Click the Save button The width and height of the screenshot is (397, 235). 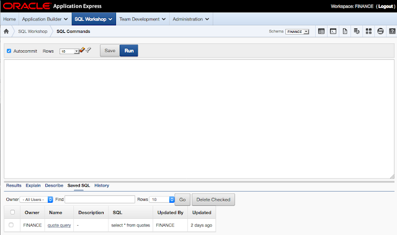(x=110, y=51)
